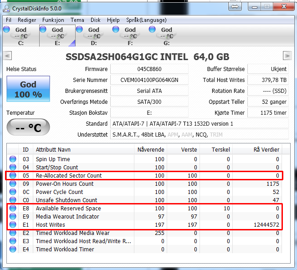The height and width of the screenshot is (270, 297).
Task: Click the status orb for Unsafe Shutdown Count
Action: pos(13,200)
